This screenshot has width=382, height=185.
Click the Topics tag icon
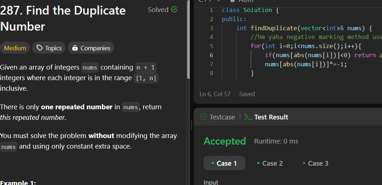coord(39,48)
